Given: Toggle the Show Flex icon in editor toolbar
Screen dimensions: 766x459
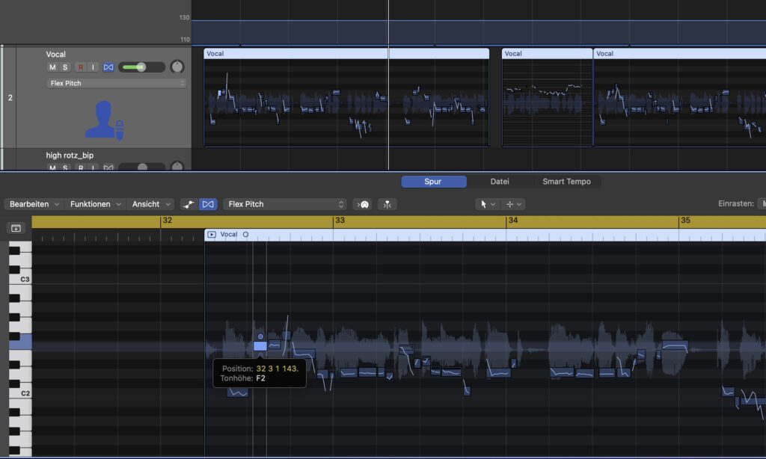Looking at the screenshot, I should tap(208, 204).
